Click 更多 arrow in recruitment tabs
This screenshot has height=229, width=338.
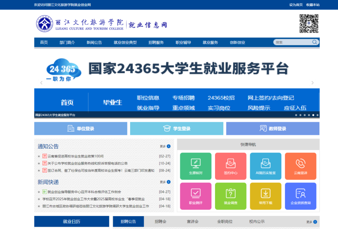click(x=315, y=222)
